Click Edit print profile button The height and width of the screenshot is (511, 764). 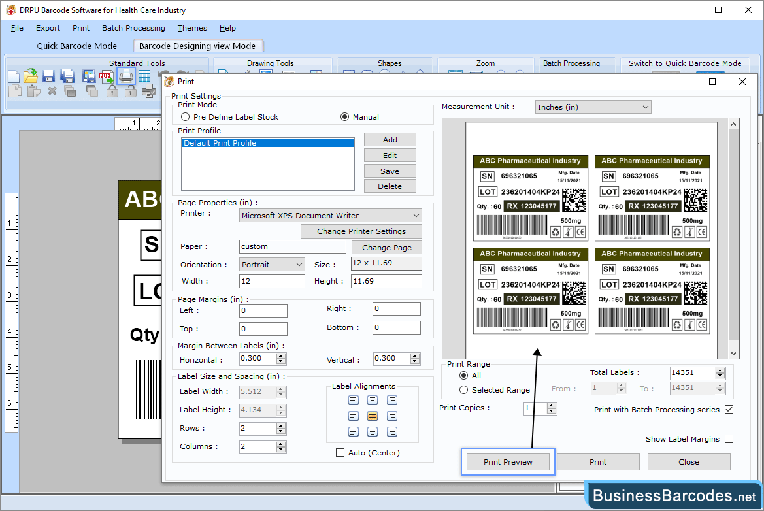click(x=390, y=156)
